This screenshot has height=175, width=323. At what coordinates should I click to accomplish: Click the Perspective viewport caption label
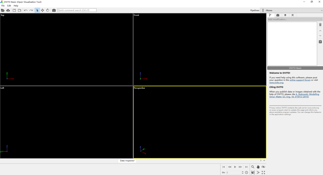click(x=139, y=88)
